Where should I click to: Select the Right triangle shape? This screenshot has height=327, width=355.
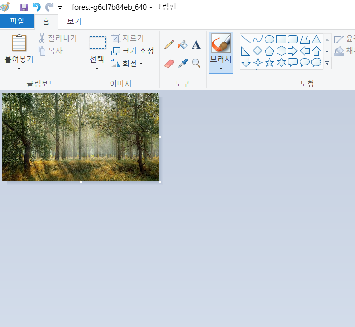click(x=245, y=51)
